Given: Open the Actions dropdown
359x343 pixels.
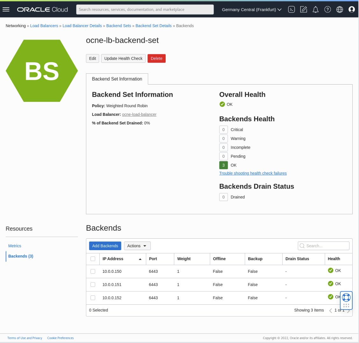Looking at the screenshot, I should point(137,246).
